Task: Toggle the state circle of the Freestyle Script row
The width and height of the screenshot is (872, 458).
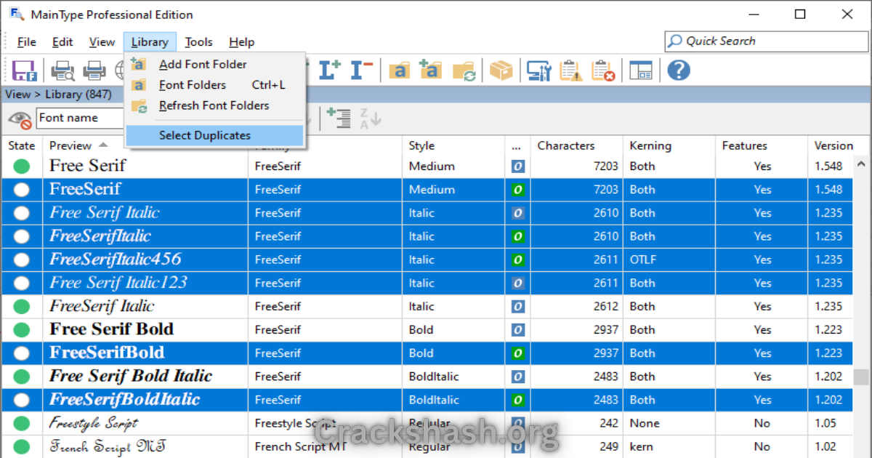Action: point(22,423)
